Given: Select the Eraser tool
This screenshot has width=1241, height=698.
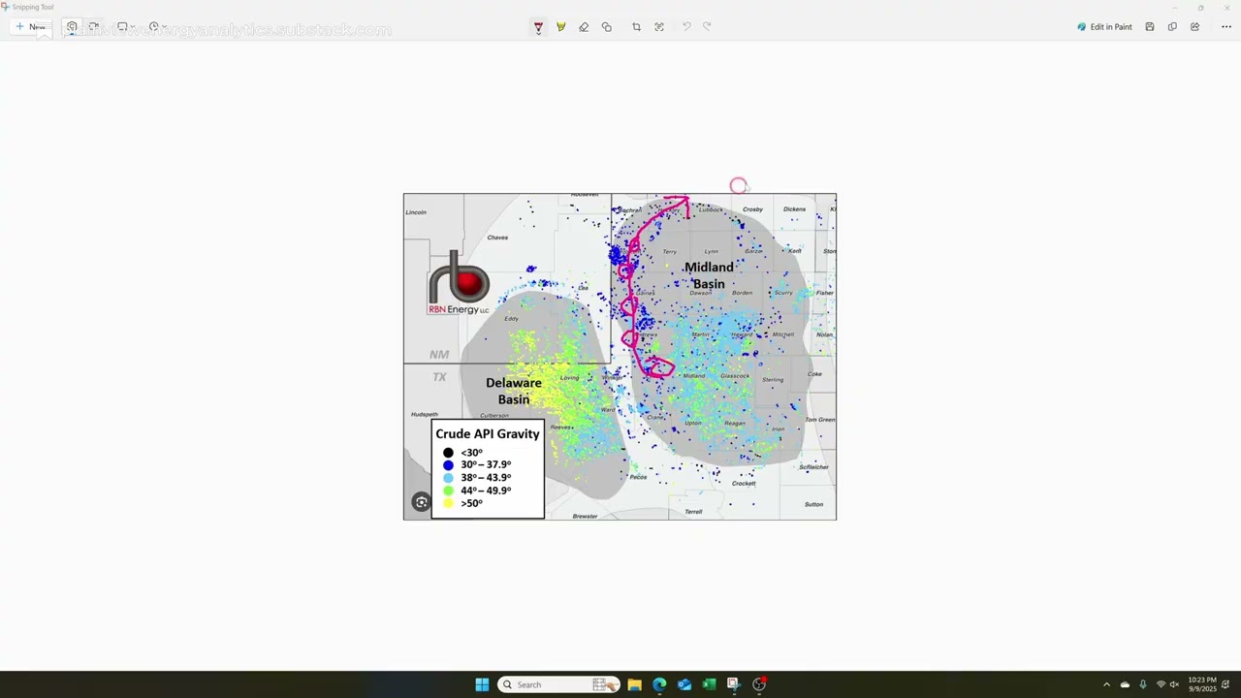Looking at the screenshot, I should click(x=584, y=27).
